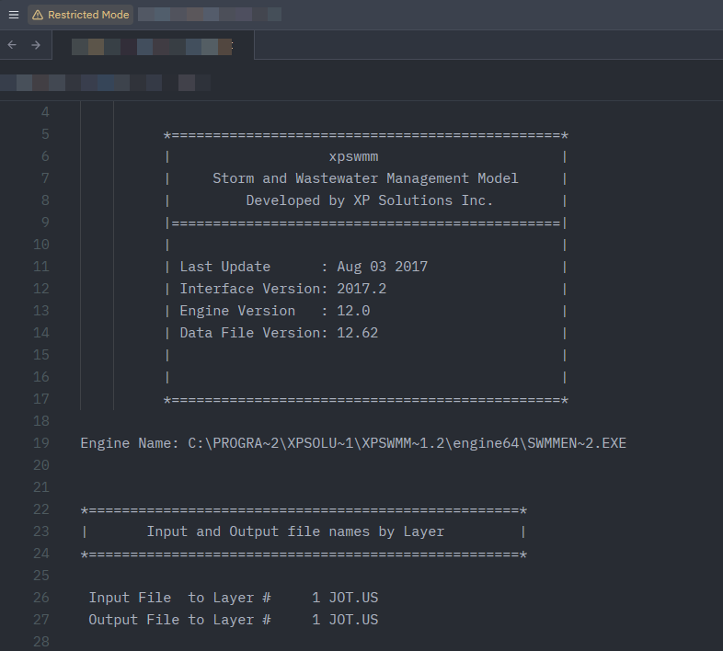723x651 pixels.
Task: Click line number 12 in gutter
Action: pos(41,289)
